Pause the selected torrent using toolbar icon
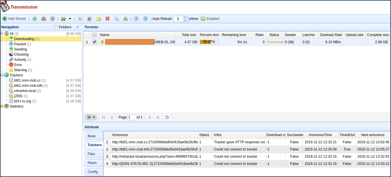The height and width of the screenshot is (177, 391). 89,19
